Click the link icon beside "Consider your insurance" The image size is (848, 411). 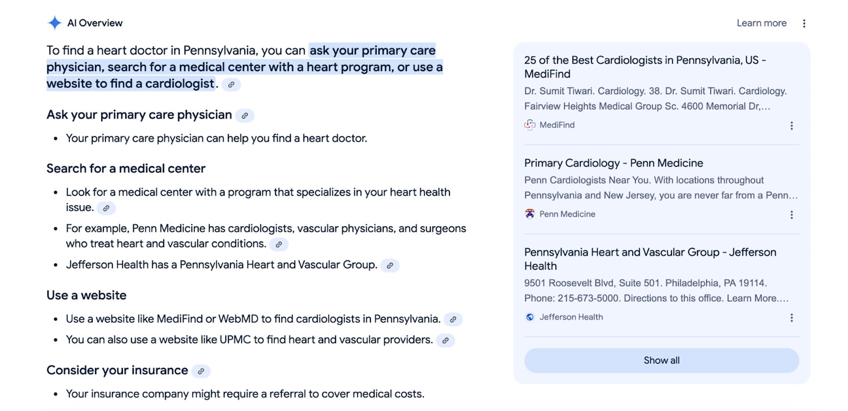pyautogui.click(x=202, y=371)
